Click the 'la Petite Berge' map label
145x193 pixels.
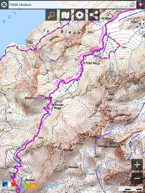[x=91, y=63]
